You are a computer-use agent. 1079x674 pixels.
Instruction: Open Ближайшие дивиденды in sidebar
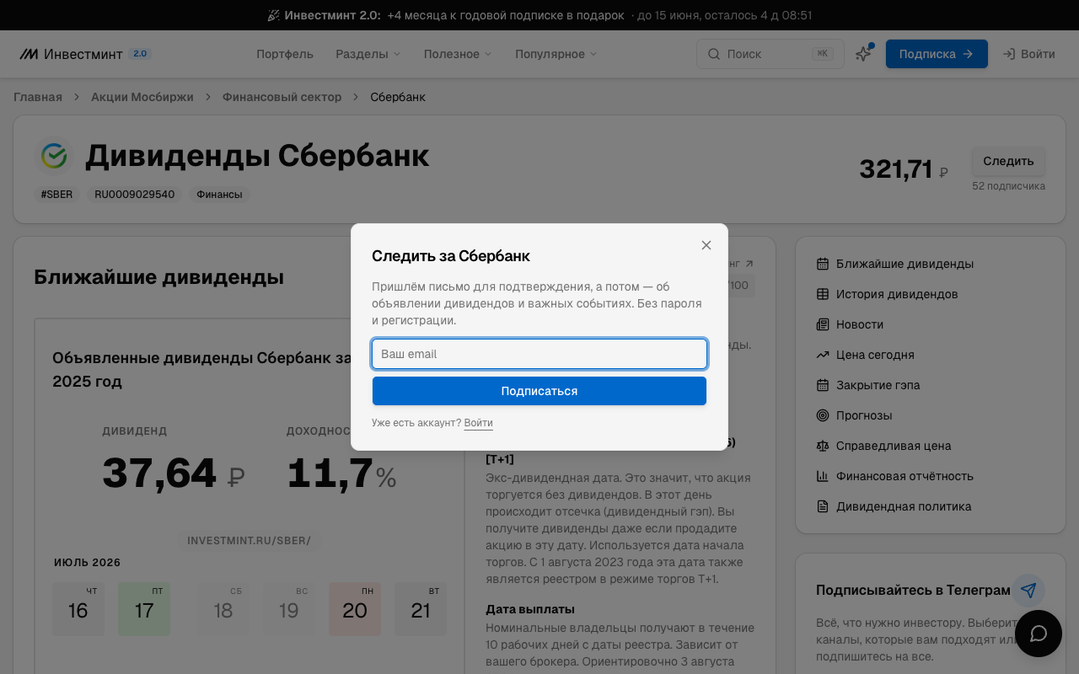pyautogui.click(x=905, y=264)
